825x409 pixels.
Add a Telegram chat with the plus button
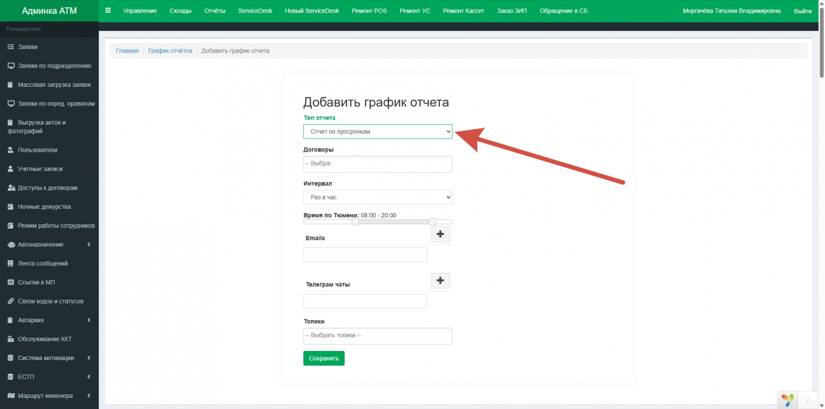point(440,281)
